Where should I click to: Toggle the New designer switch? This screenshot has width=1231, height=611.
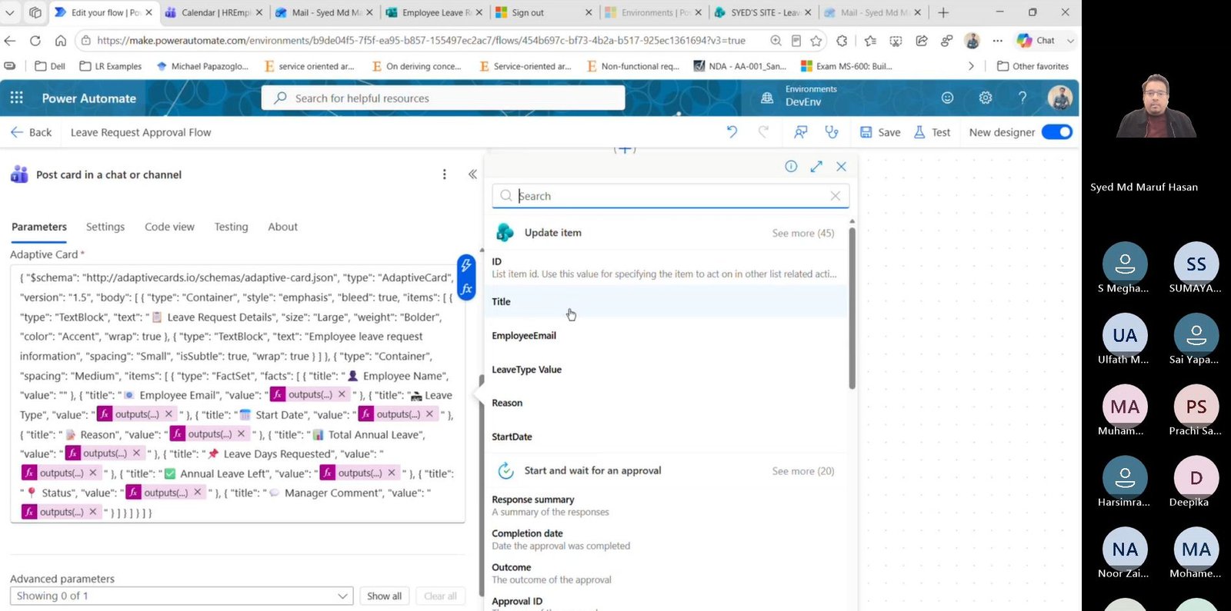(1056, 132)
